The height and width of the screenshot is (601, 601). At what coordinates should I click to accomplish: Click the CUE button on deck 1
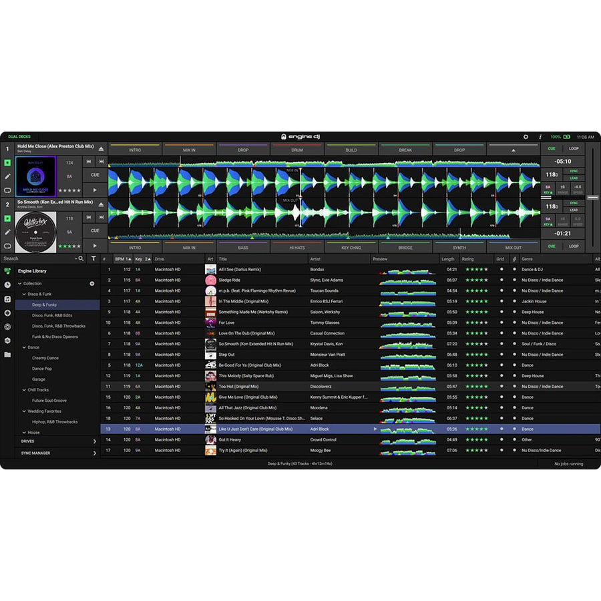coord(95,175)
